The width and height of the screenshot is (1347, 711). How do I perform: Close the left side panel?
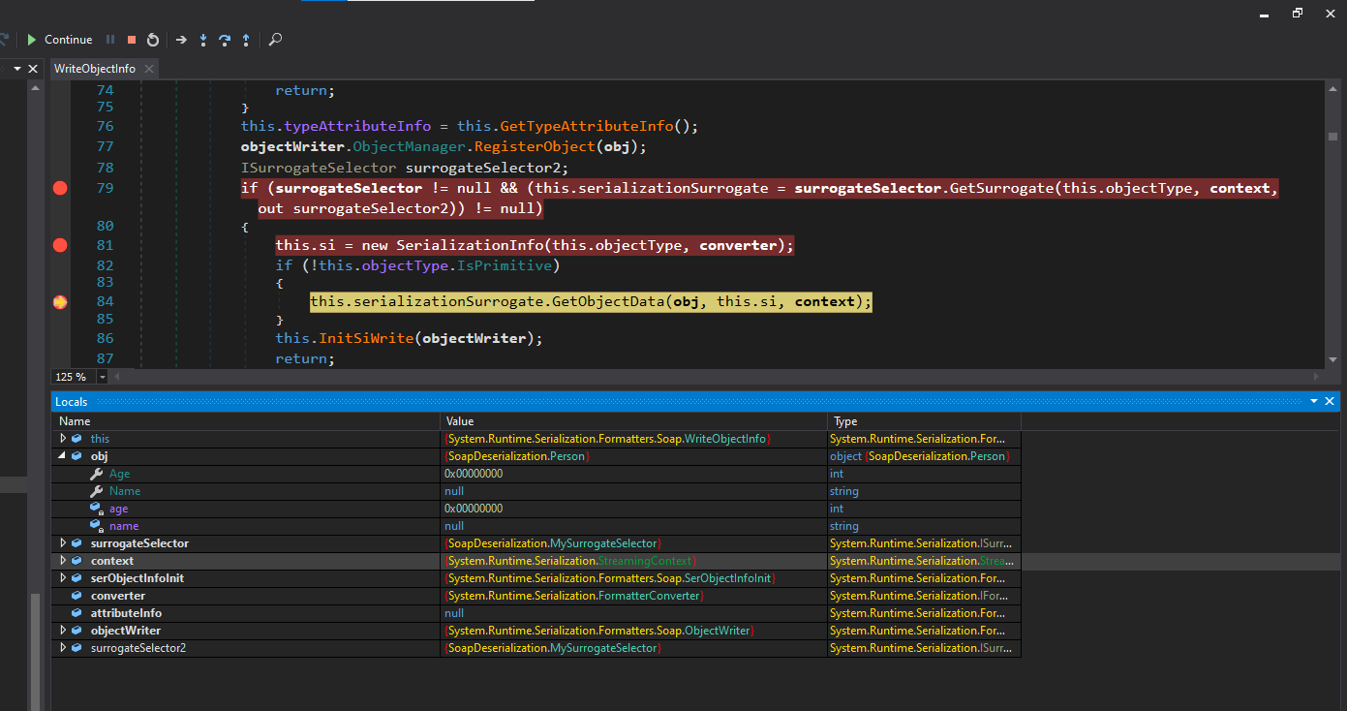point(33,69)
